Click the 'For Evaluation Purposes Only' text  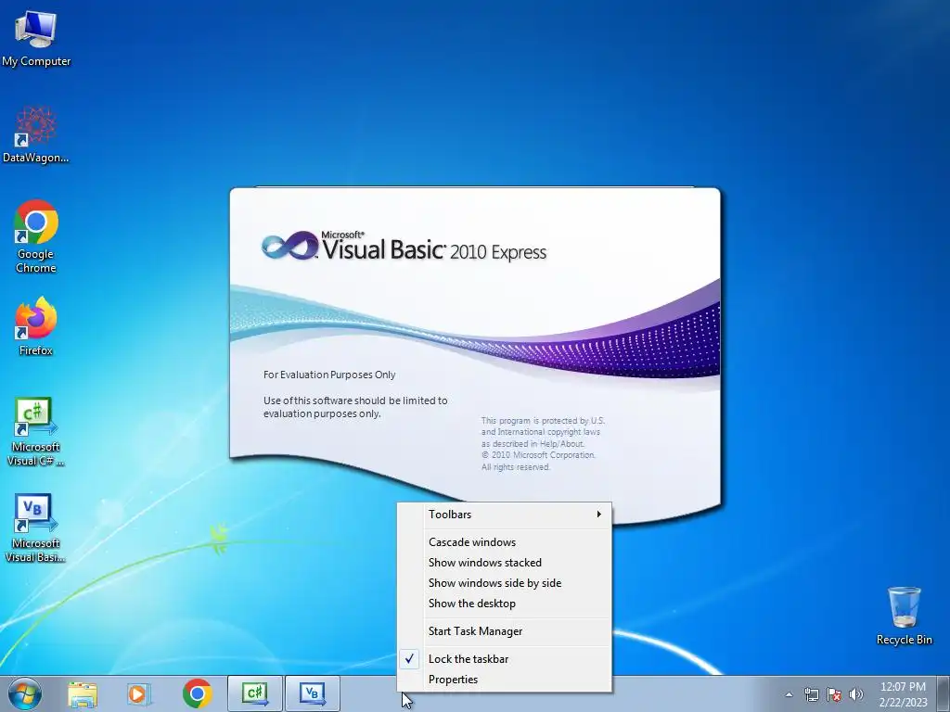click(329, 375)
